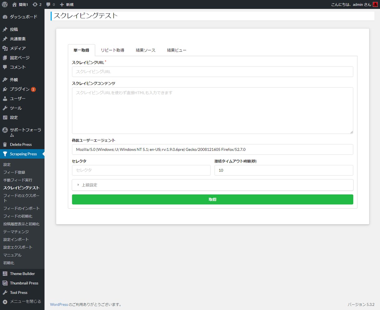Click the WordPress logo icon
This screenshot has height=310, width=380.
[5, 4]
